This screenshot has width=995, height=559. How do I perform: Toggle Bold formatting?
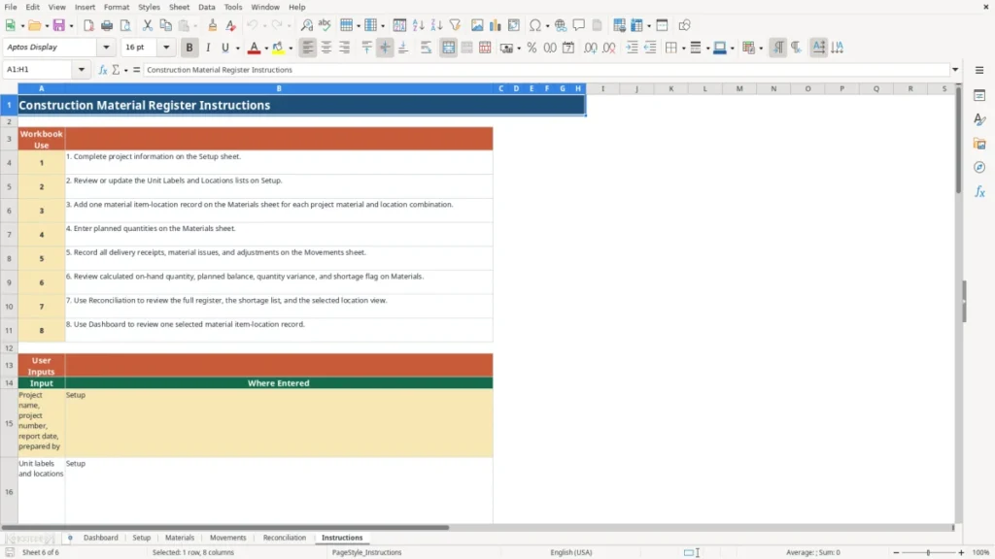[x=189, y=48]
